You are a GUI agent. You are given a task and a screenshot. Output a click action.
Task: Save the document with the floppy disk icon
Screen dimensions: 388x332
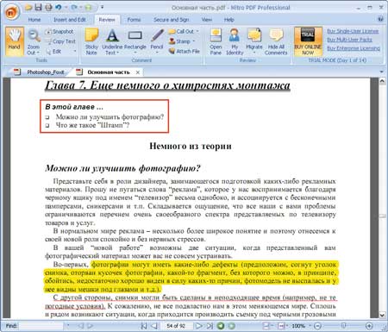[38, 7]
